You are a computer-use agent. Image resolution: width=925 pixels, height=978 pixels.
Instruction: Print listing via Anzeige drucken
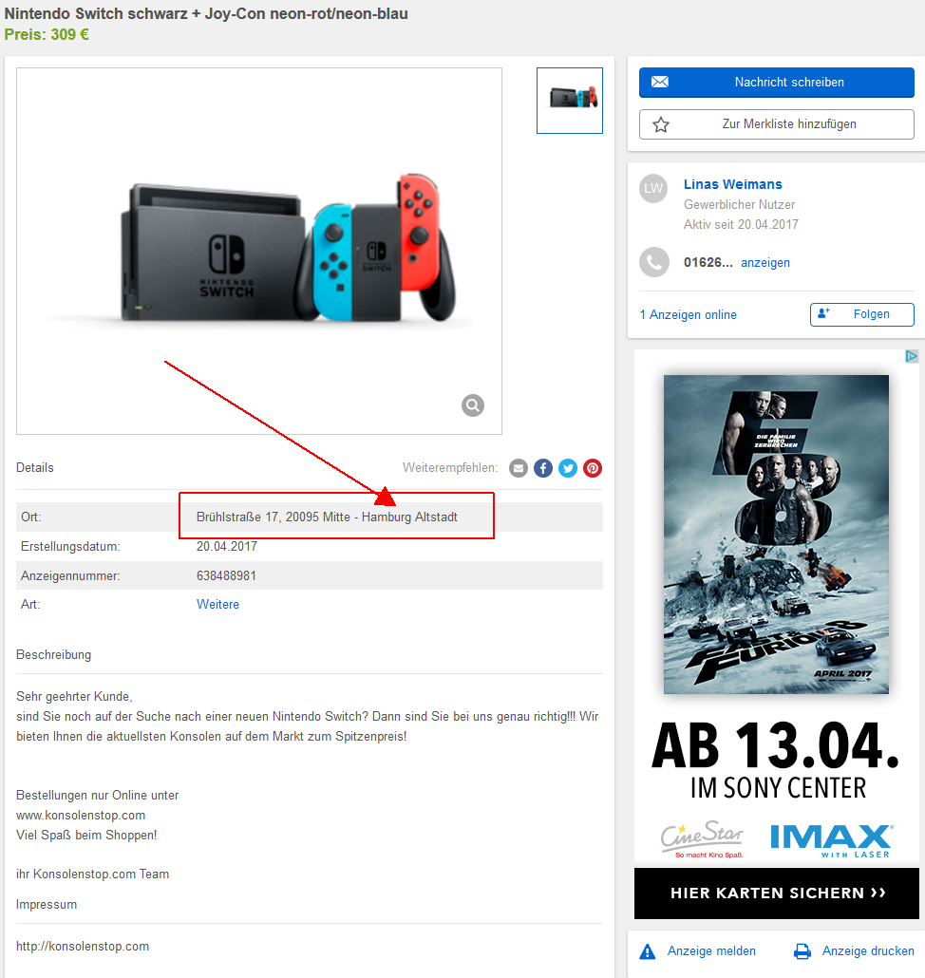coord(868,951)
